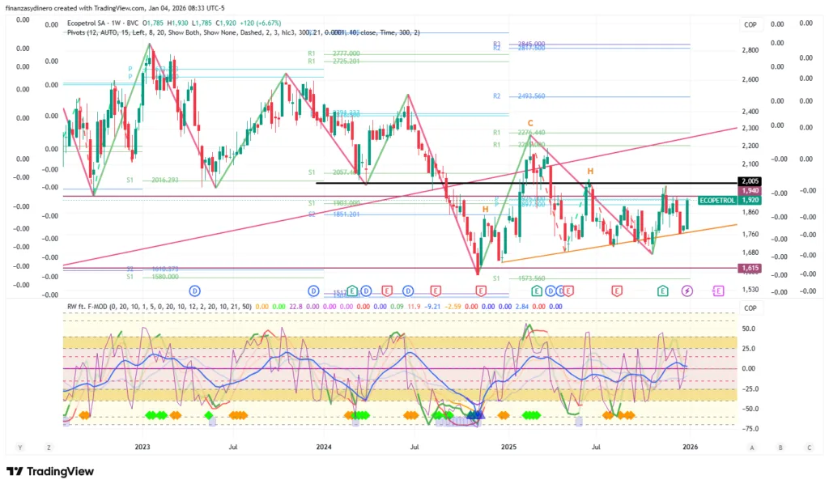The height and width of the screenshot is (488, 829).
Task: Click the purple E marker at far right
Action: point(717,291)
